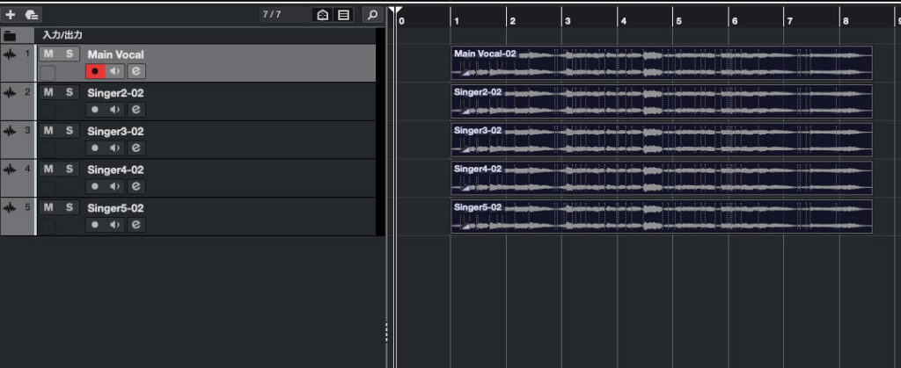
Task: Enable record on the Singer5-02 track
Action: coord(95,225)
